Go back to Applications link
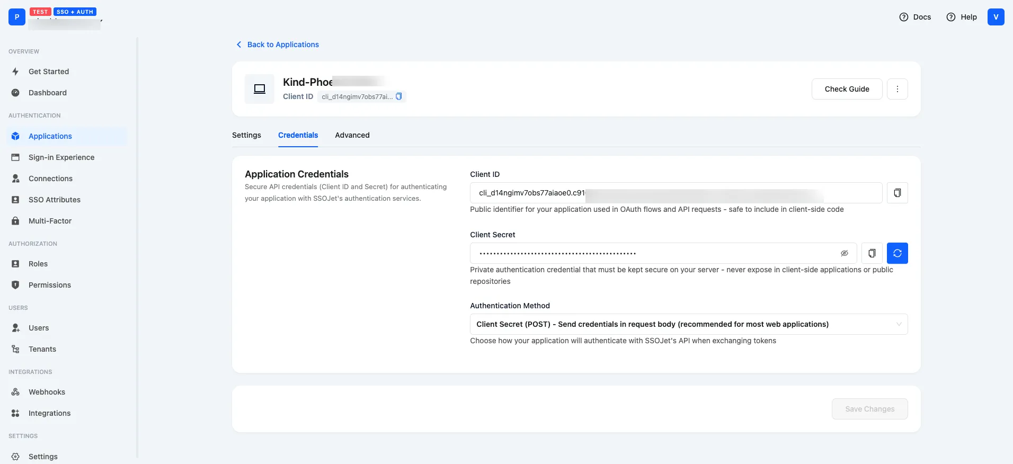This screenshot has width=1013, height=464. pyautogui.click(x=283, y=44)
